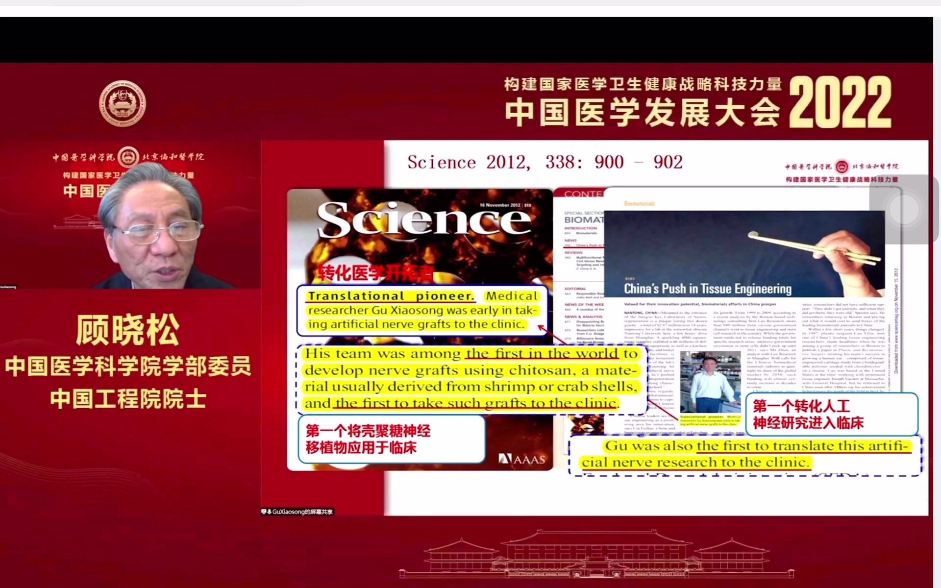Image resolution: width=941 pixels, height=588 pixels.
Task: Click the small CAMS logo in the slide header
Action: (842, 167)
